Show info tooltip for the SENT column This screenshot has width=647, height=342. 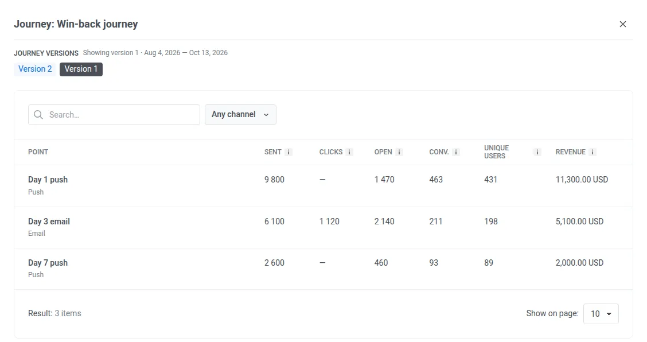289,152
